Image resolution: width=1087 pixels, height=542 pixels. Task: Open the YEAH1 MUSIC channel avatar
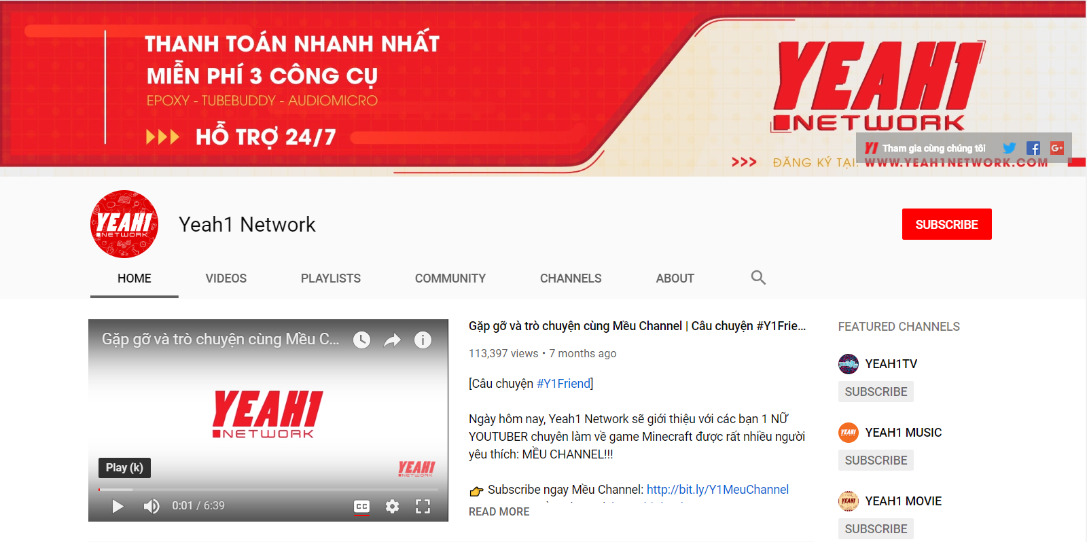(849, 433)
